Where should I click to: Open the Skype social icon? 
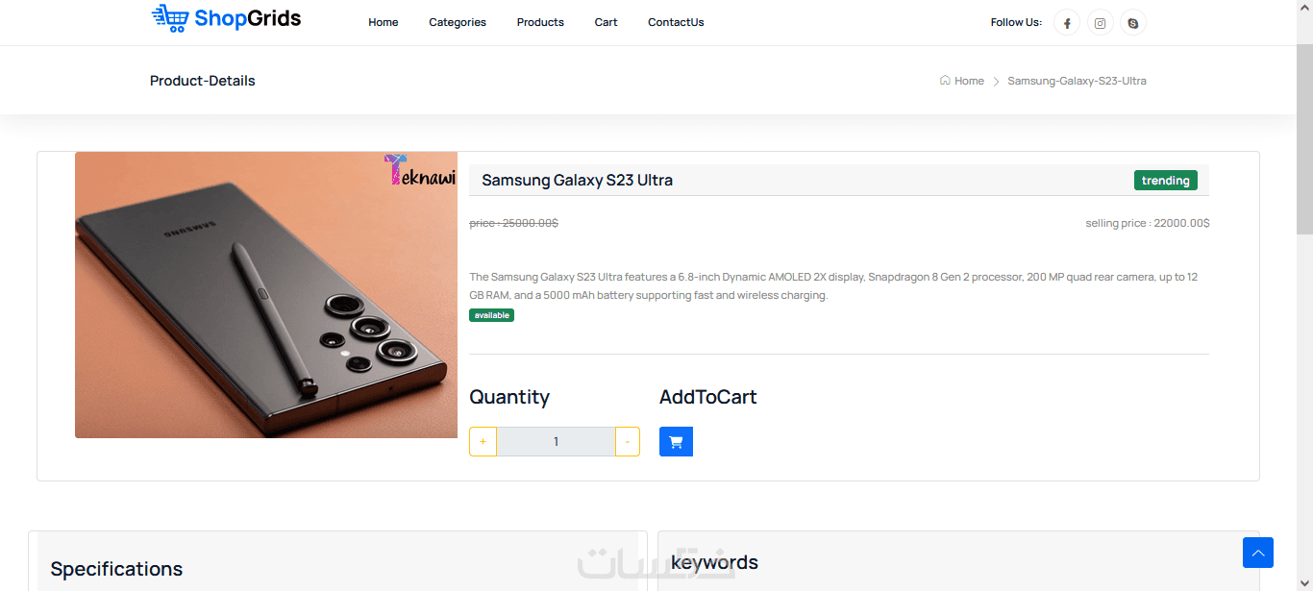coord(1133,23)
